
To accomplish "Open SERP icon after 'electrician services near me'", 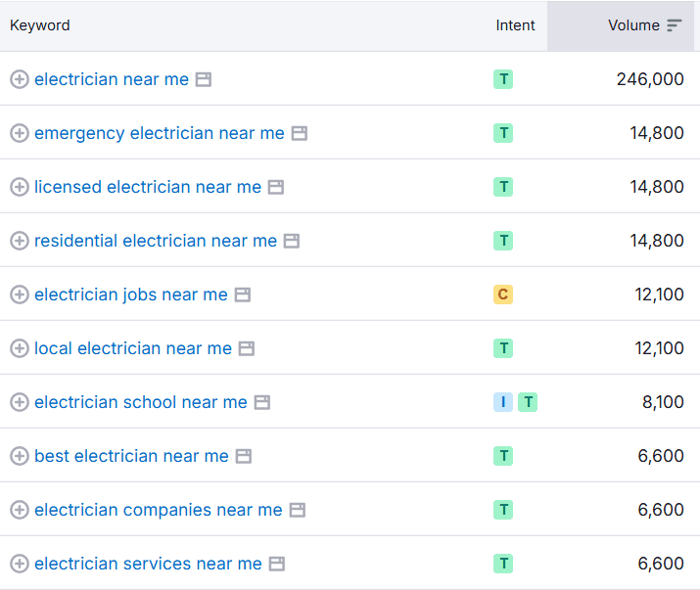I will (277, 565).
